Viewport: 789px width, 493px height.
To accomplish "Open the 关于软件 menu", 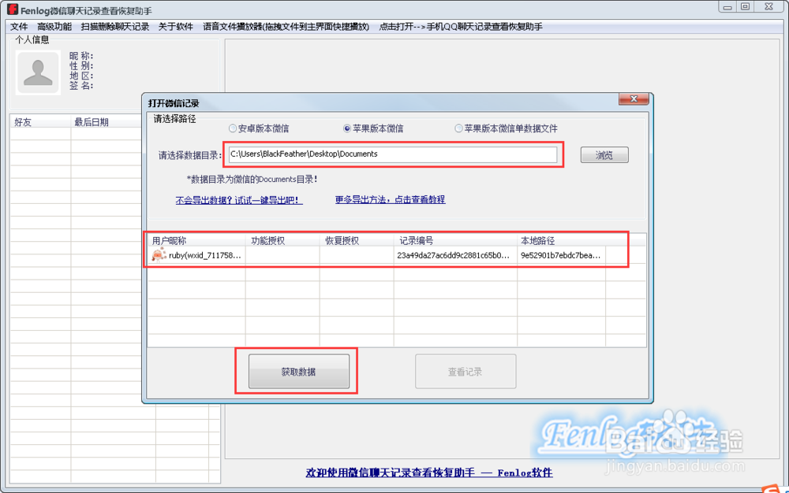I will (176, 27).
